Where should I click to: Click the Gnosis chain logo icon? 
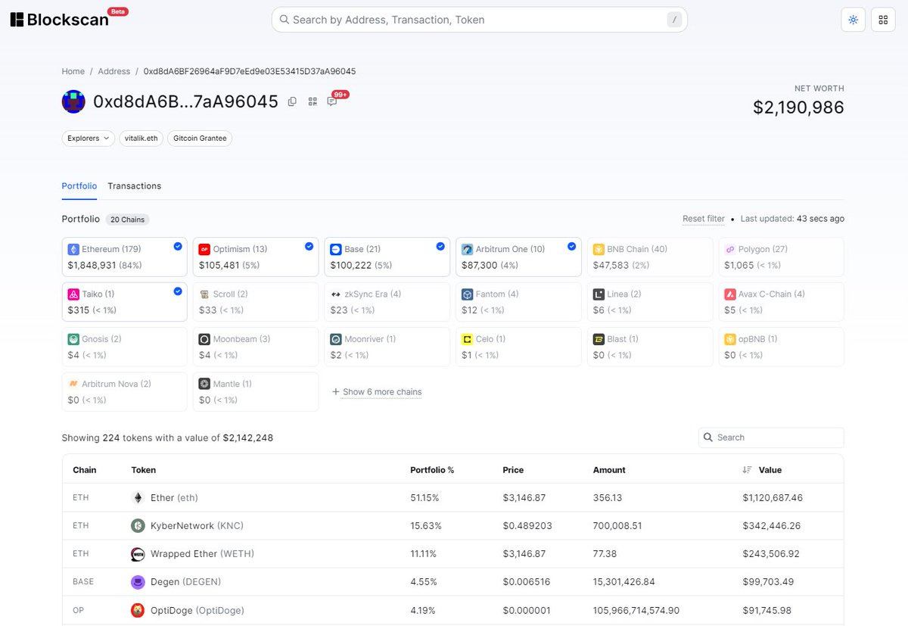73,339
